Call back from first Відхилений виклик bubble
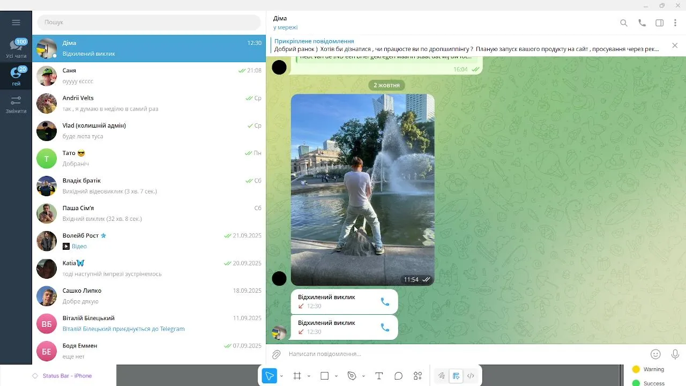This screenshot has width=686, height=386. coord(385,302)
